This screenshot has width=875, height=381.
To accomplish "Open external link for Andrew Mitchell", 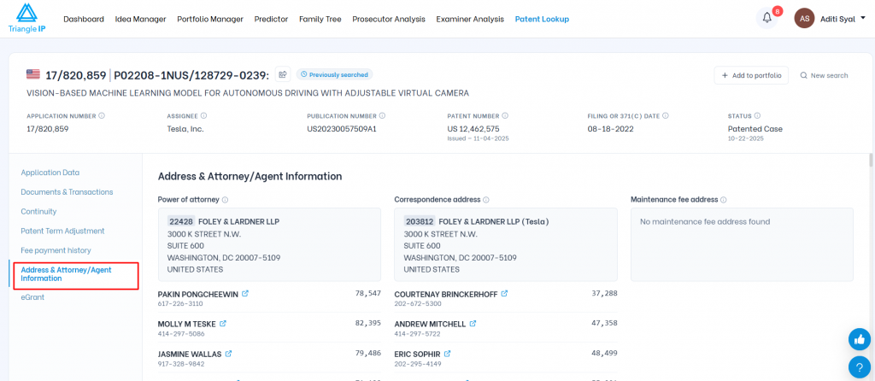I will (x=473, y=324).
